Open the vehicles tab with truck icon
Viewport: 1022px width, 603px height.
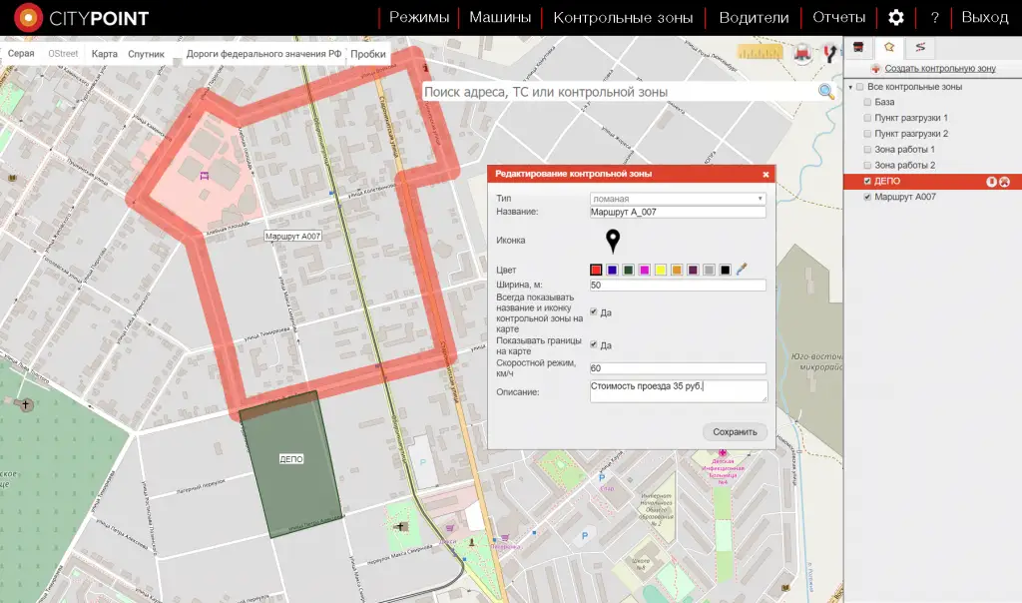pyautogui.click(x=858, y=47)
